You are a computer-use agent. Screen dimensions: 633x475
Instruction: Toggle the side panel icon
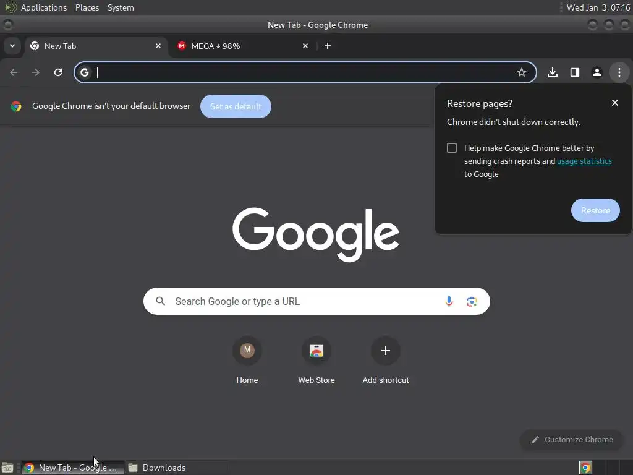[575, 72]
